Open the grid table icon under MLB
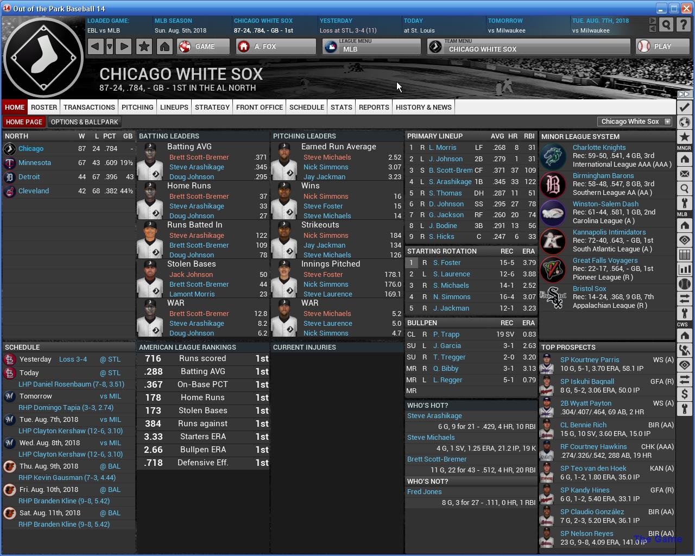Viewport: 695px width, 556px height. [x=684, y=255]
